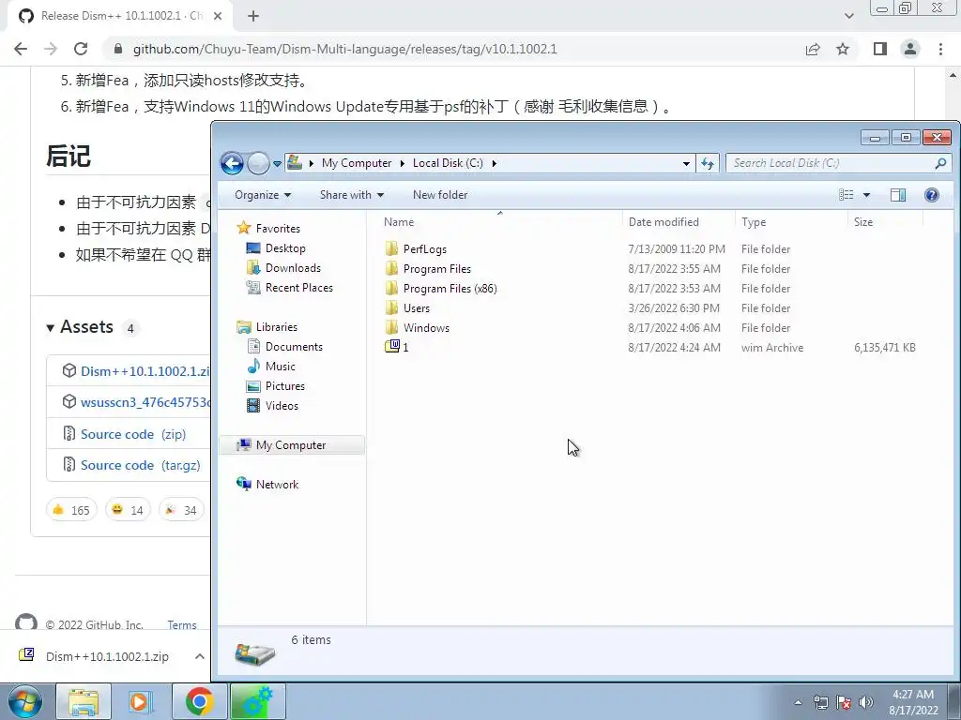Click the Source code (zip) link
Viewport: 961px width, 720px height.
pyautogui.click(x=133, y=434)
